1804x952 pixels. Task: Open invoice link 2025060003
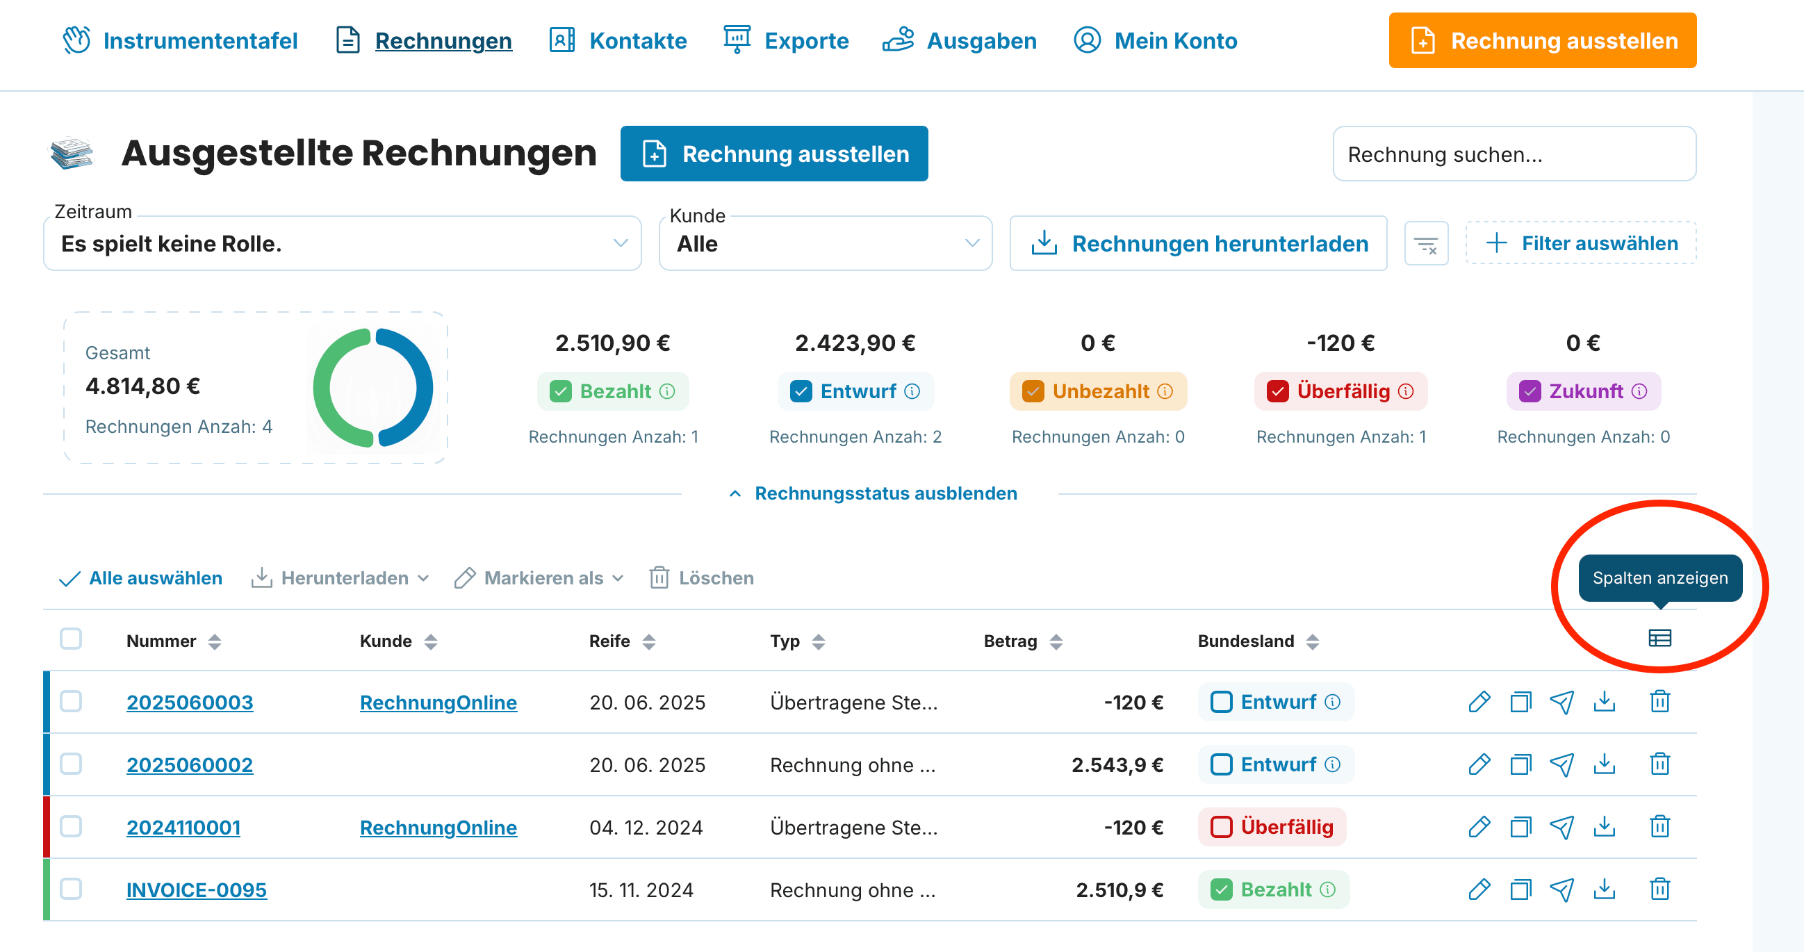pyautogui.click(x=189, y=702)
